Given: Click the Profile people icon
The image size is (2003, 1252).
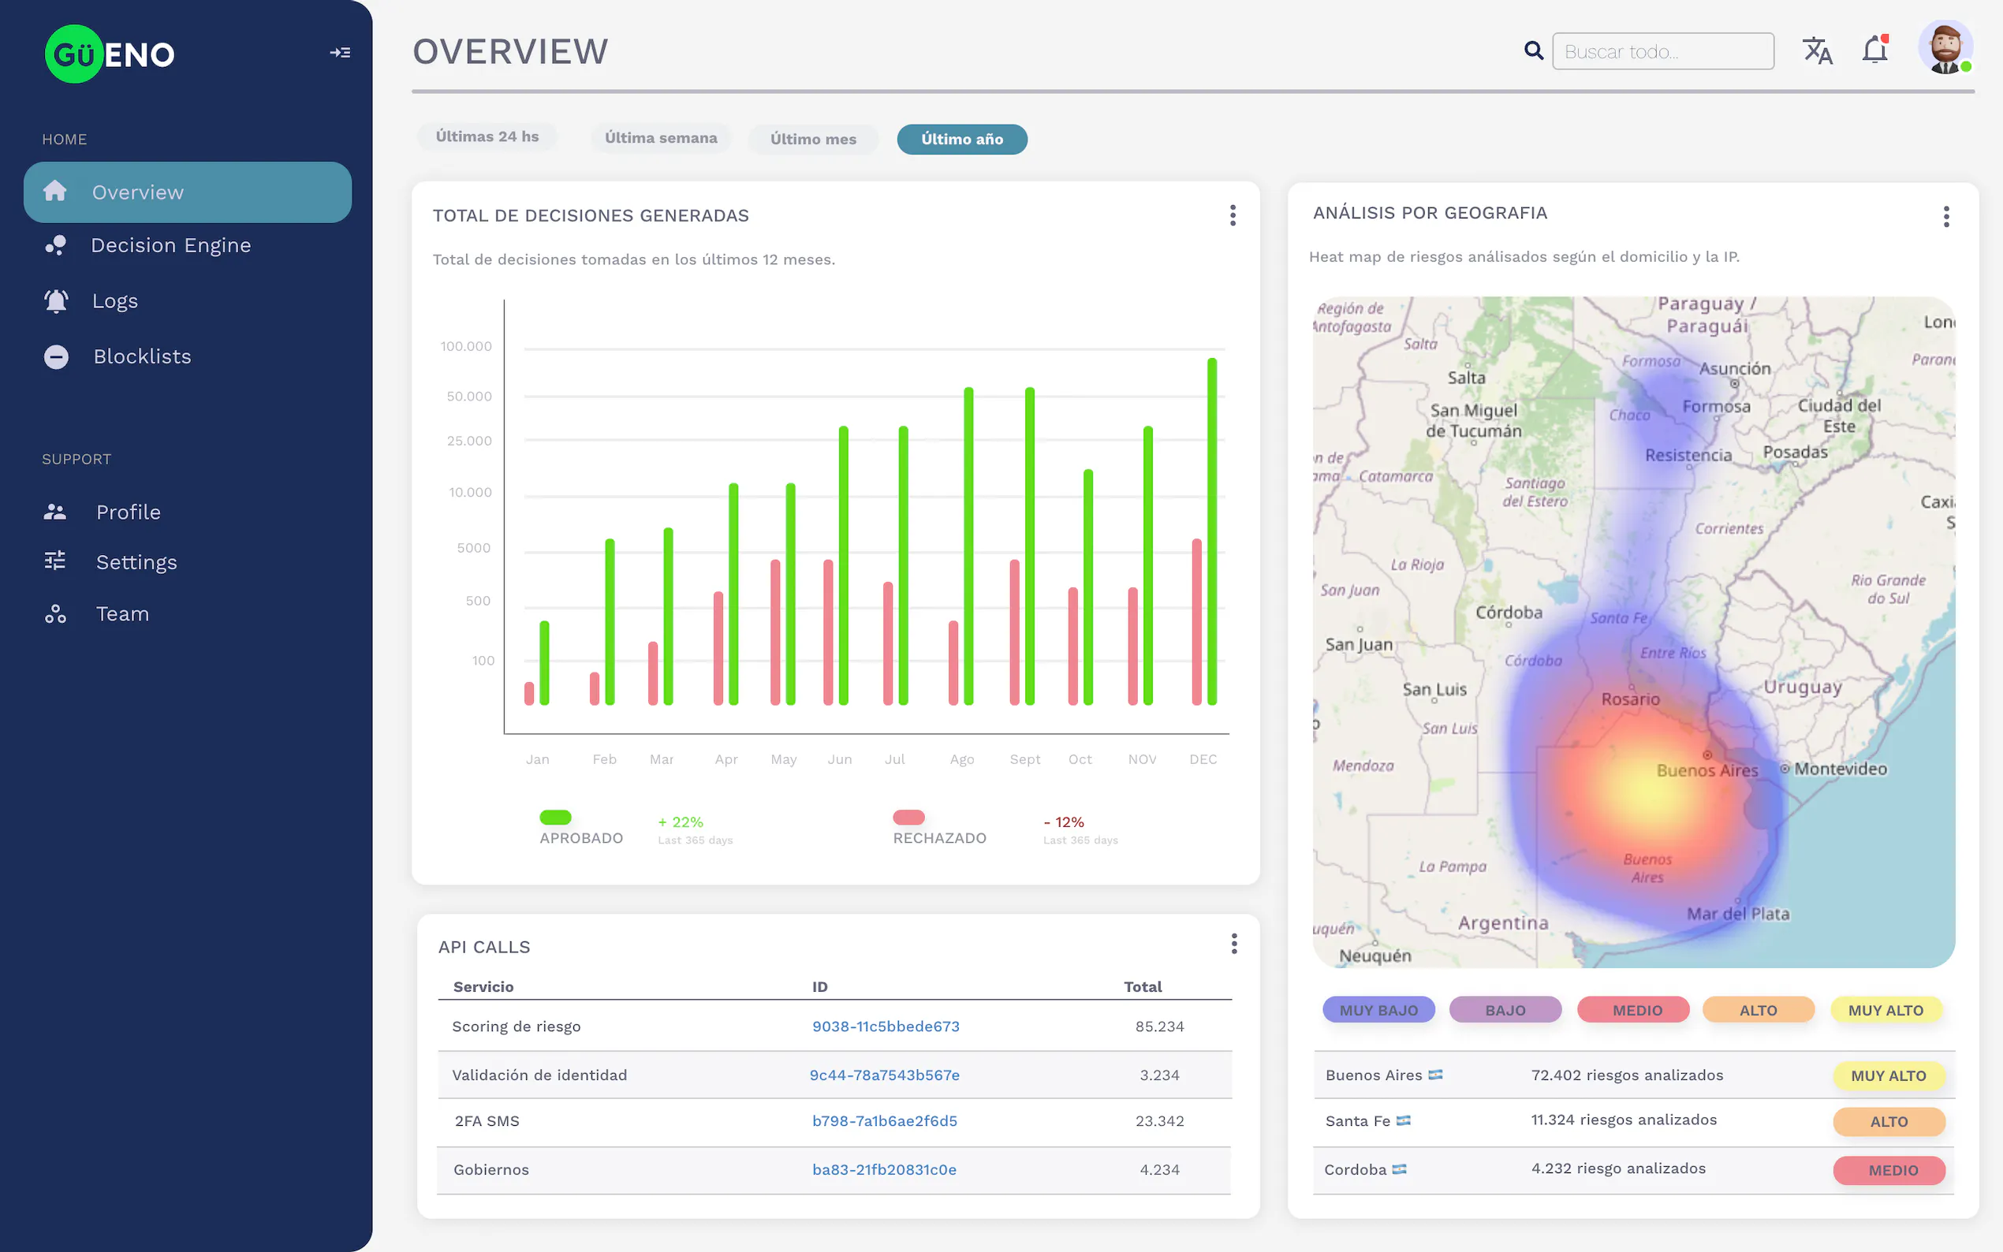Looking at the screenshot, I should (x=55, y=511).
